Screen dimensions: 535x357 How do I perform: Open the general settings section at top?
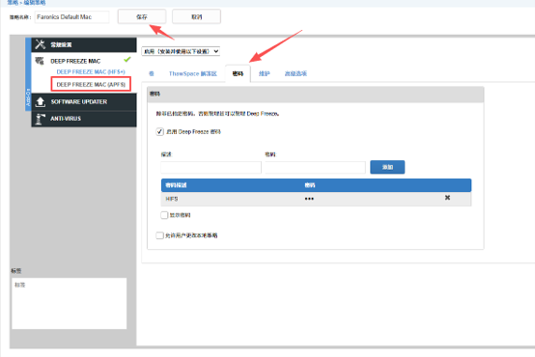[x=84, y=44]
